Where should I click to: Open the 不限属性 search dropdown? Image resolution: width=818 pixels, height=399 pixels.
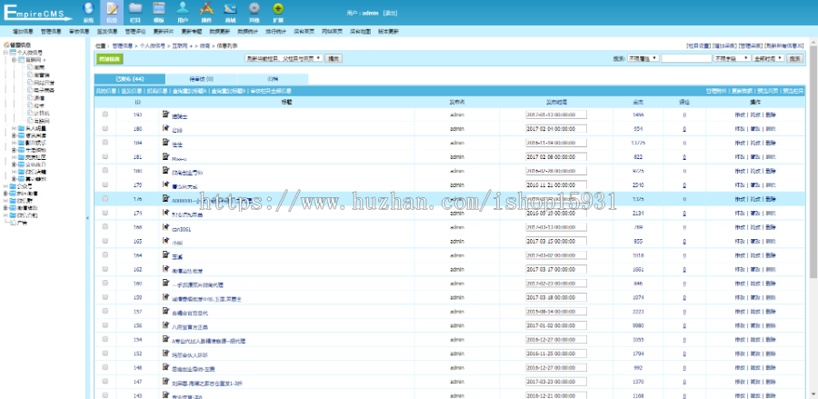(x=643, y=58)
